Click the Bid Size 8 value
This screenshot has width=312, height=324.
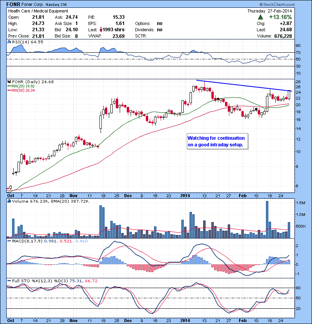point(76,36)
